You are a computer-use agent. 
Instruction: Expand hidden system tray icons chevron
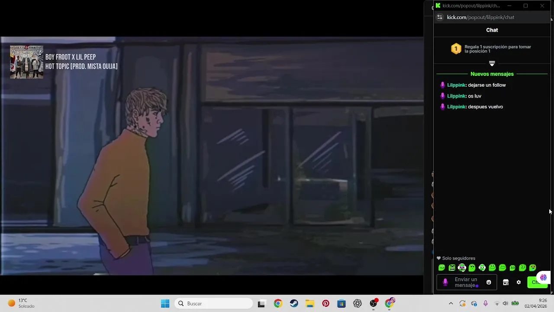pos(451,303)
